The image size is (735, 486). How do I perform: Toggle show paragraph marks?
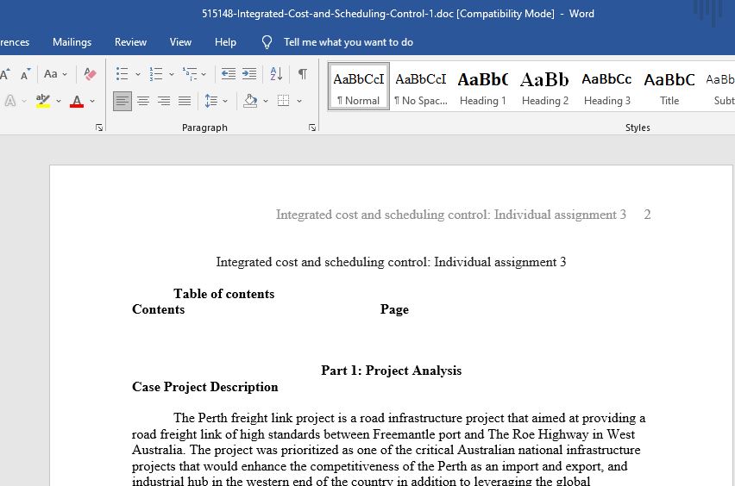(303, 73)
